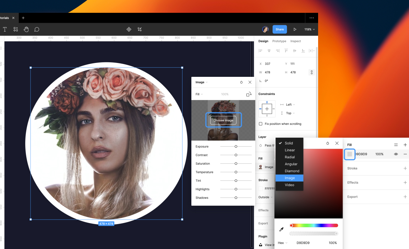Select the Hand tool
Screen dimensions: 409x249
[x=26, y=29]
